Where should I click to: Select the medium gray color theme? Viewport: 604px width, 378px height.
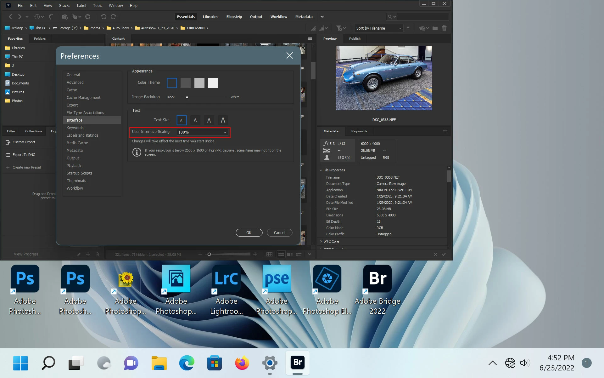[x=185, y=83]
